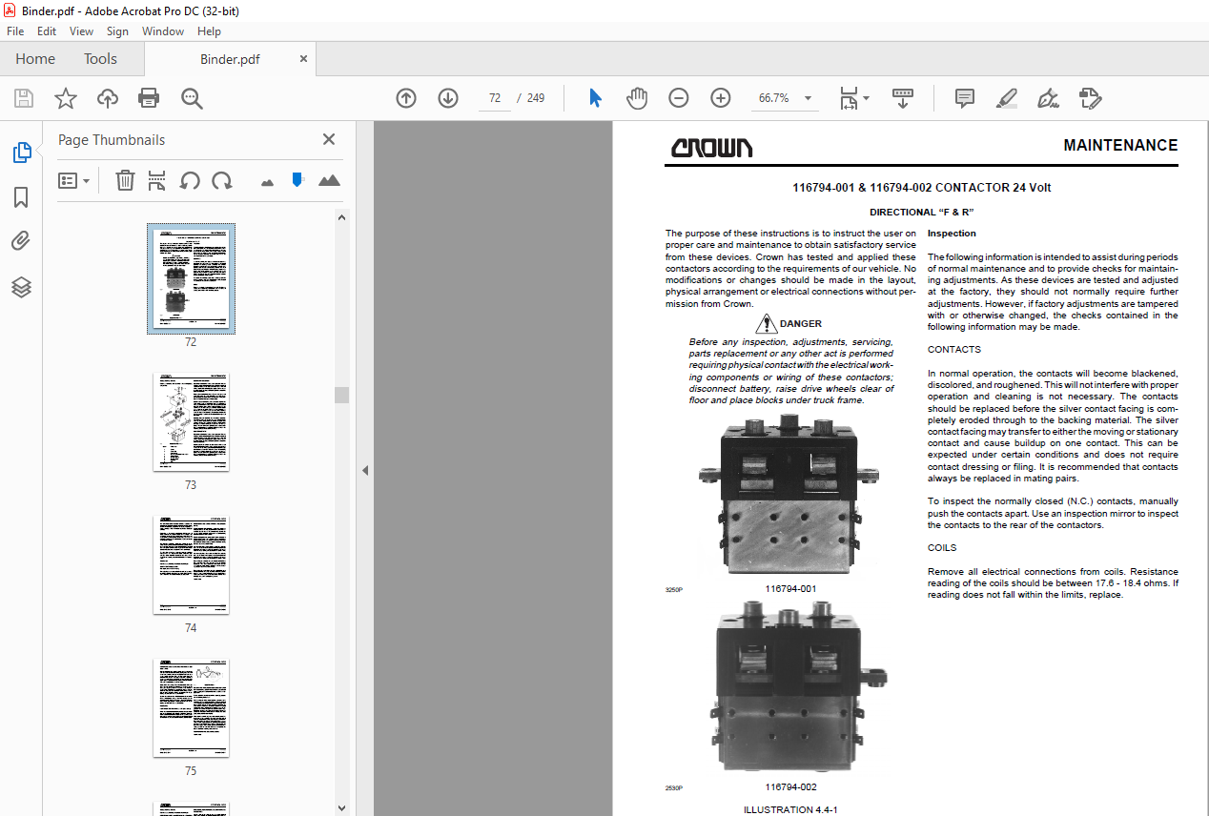Select page 72 thumbnail

[191, 278]
